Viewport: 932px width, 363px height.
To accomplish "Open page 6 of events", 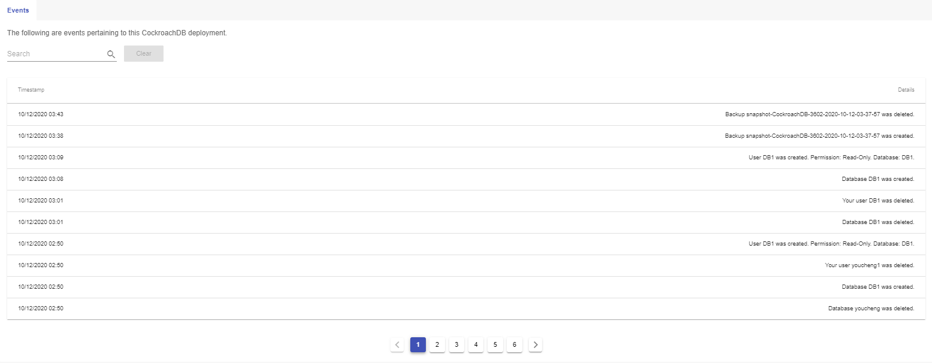I will click(515, 344).
